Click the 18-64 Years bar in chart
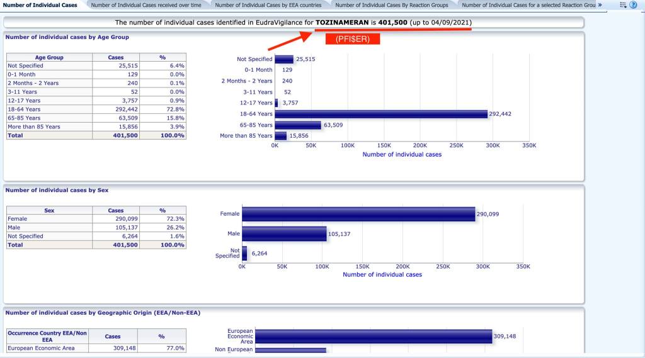Image resolution: width=645 pixels, height=358 pixels. (x=381, y=114)
